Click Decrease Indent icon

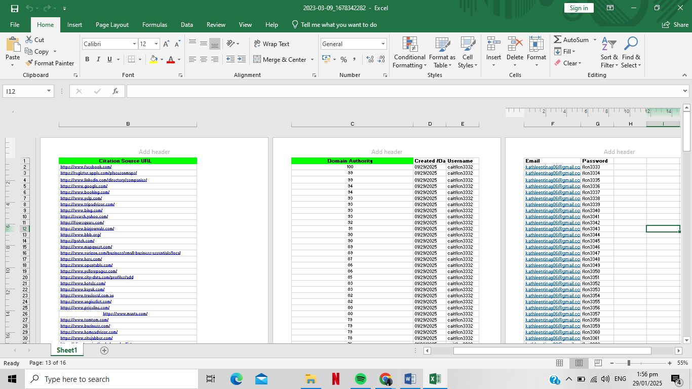[230, 59]
